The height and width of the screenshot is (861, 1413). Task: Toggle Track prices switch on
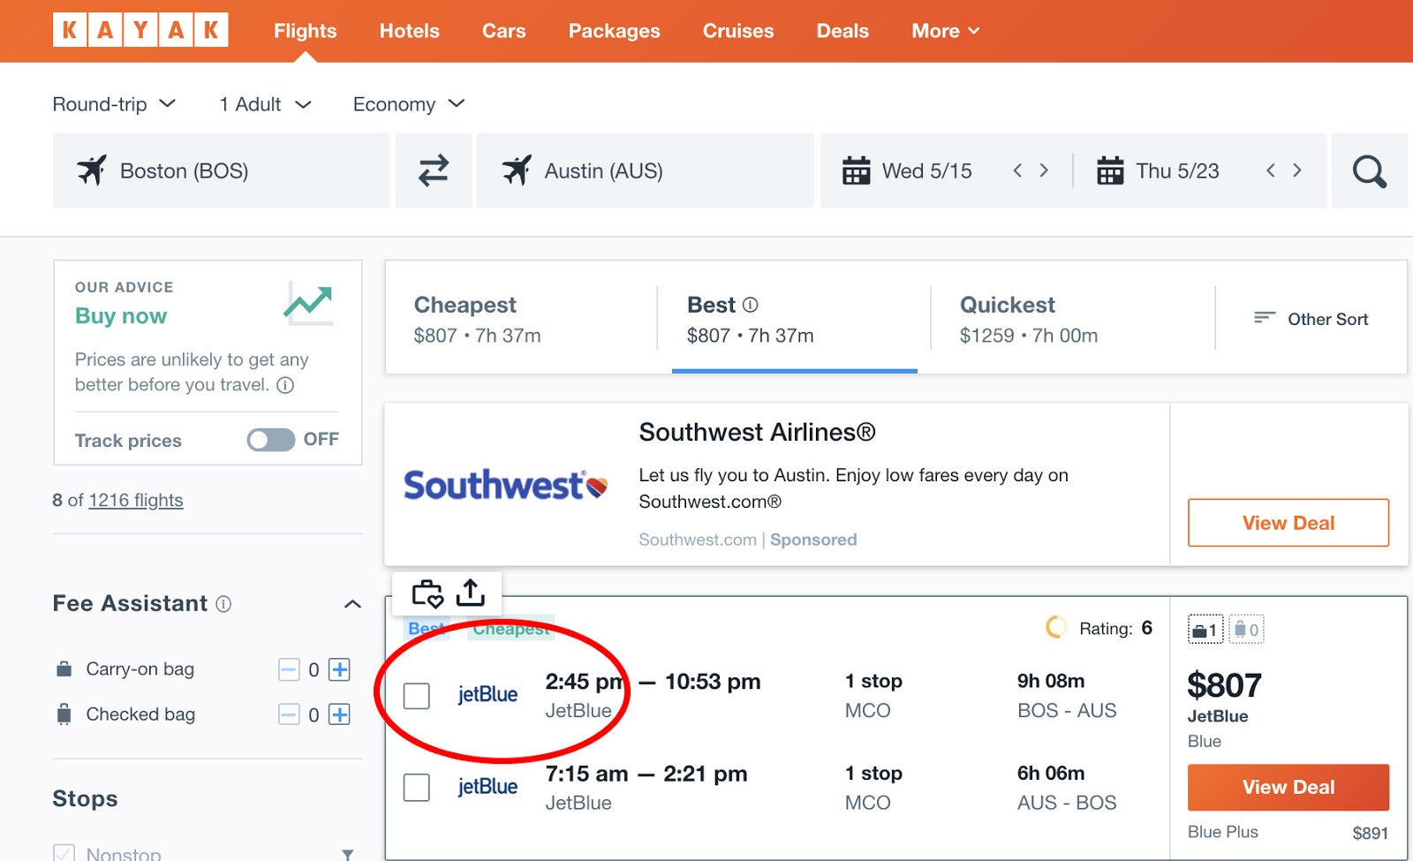(x=271, y=440)
